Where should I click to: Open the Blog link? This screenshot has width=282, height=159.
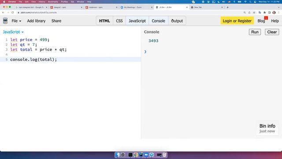[x=261, y=21]
